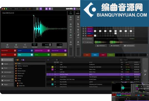Click the Attack knob under the waveform
The image size is (149, 101).
click(x=7, y=45)
